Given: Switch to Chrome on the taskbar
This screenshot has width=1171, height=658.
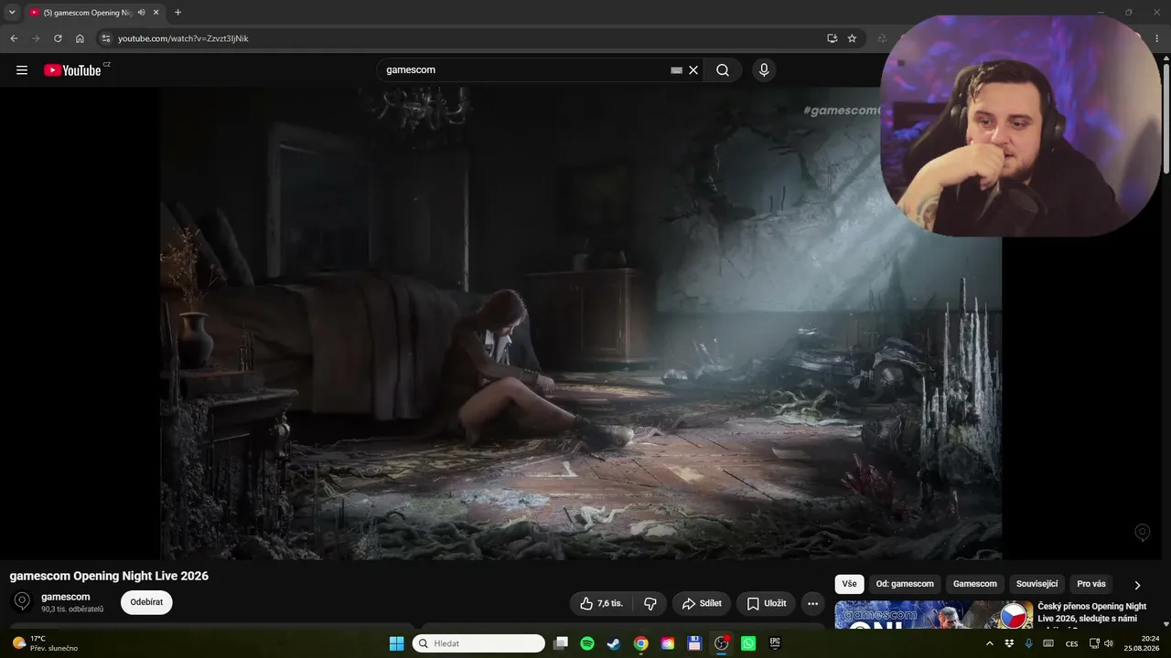Looking at the screenshot, I should pos(641,643).
